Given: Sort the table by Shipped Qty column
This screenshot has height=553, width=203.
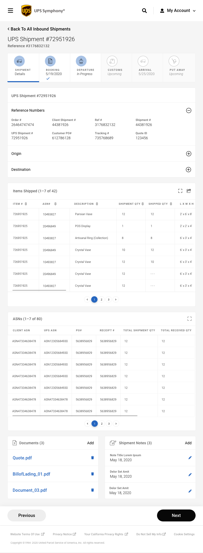Looking at the screenshot, I should [x=171, y=204].
